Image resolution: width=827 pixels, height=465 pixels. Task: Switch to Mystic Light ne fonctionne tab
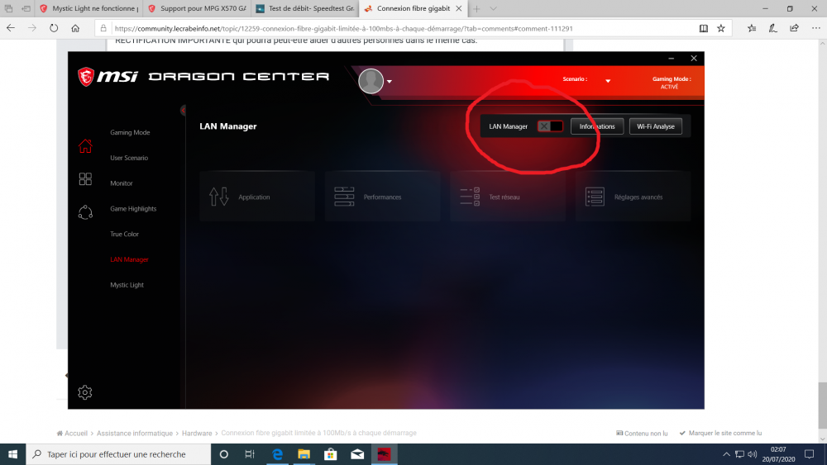click(x=89, y=8)
